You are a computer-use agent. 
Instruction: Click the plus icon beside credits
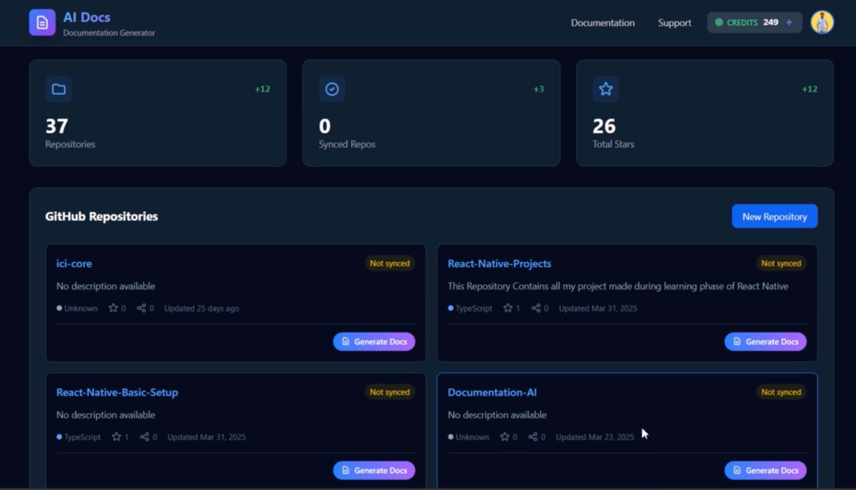[789, 23]
